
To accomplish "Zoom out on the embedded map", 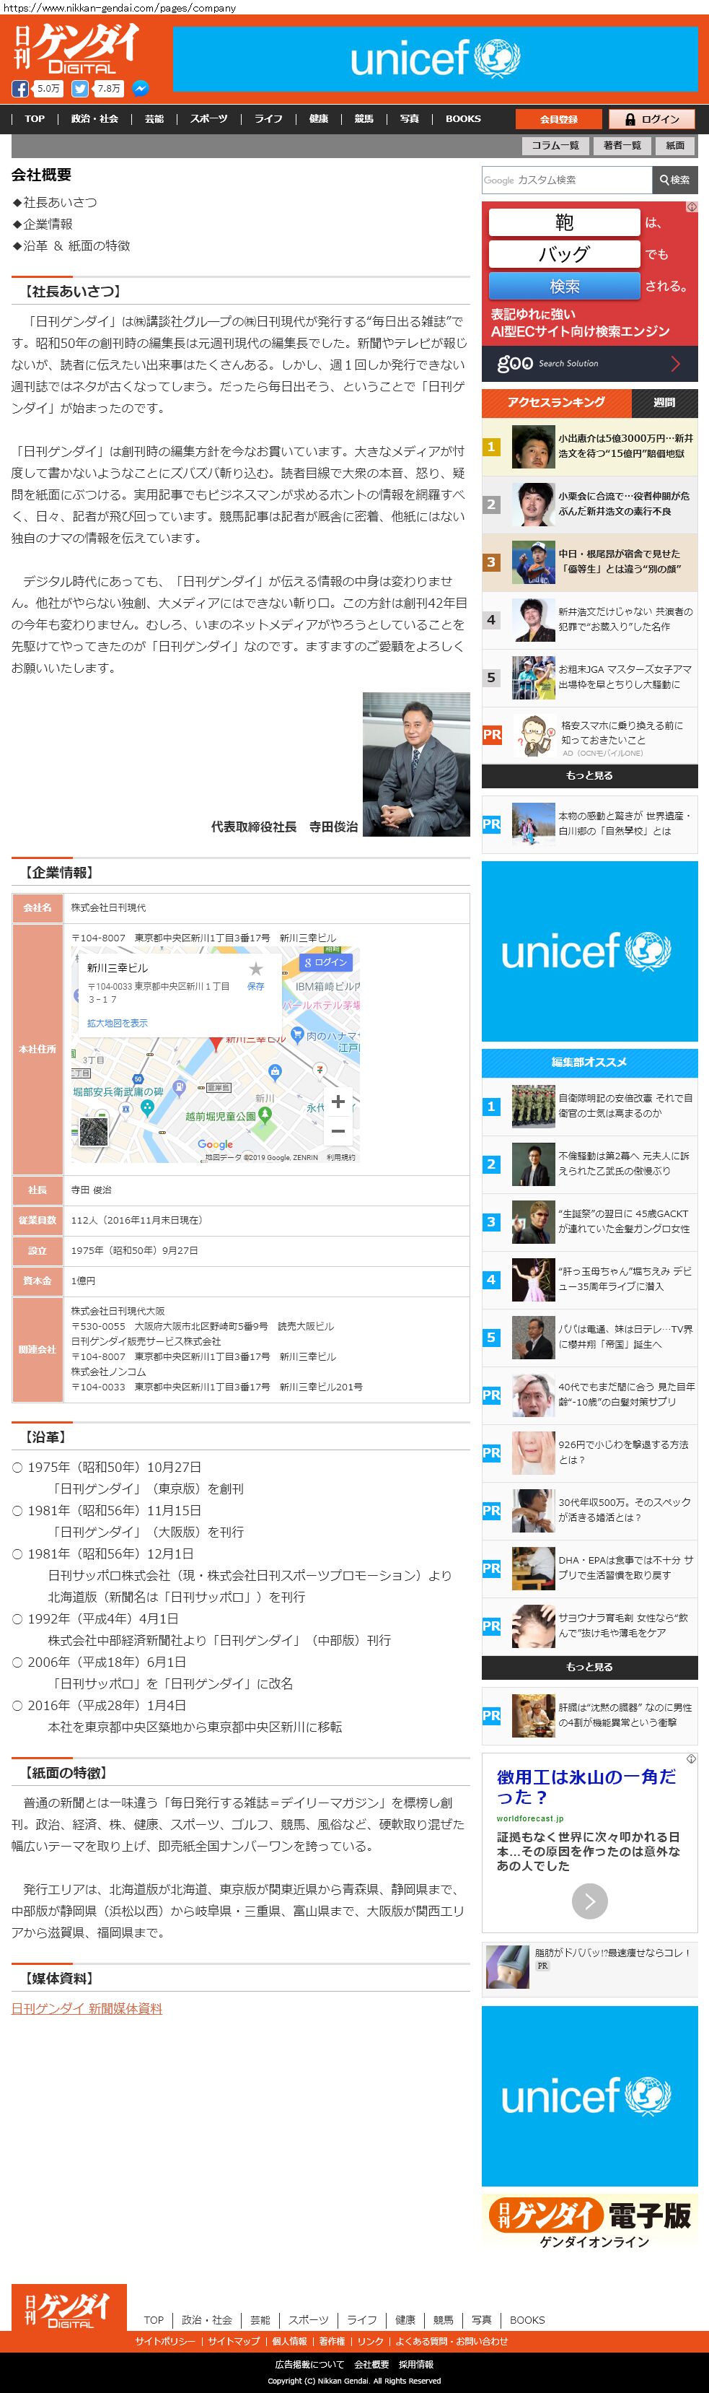I will click(x=338, y=1130).
